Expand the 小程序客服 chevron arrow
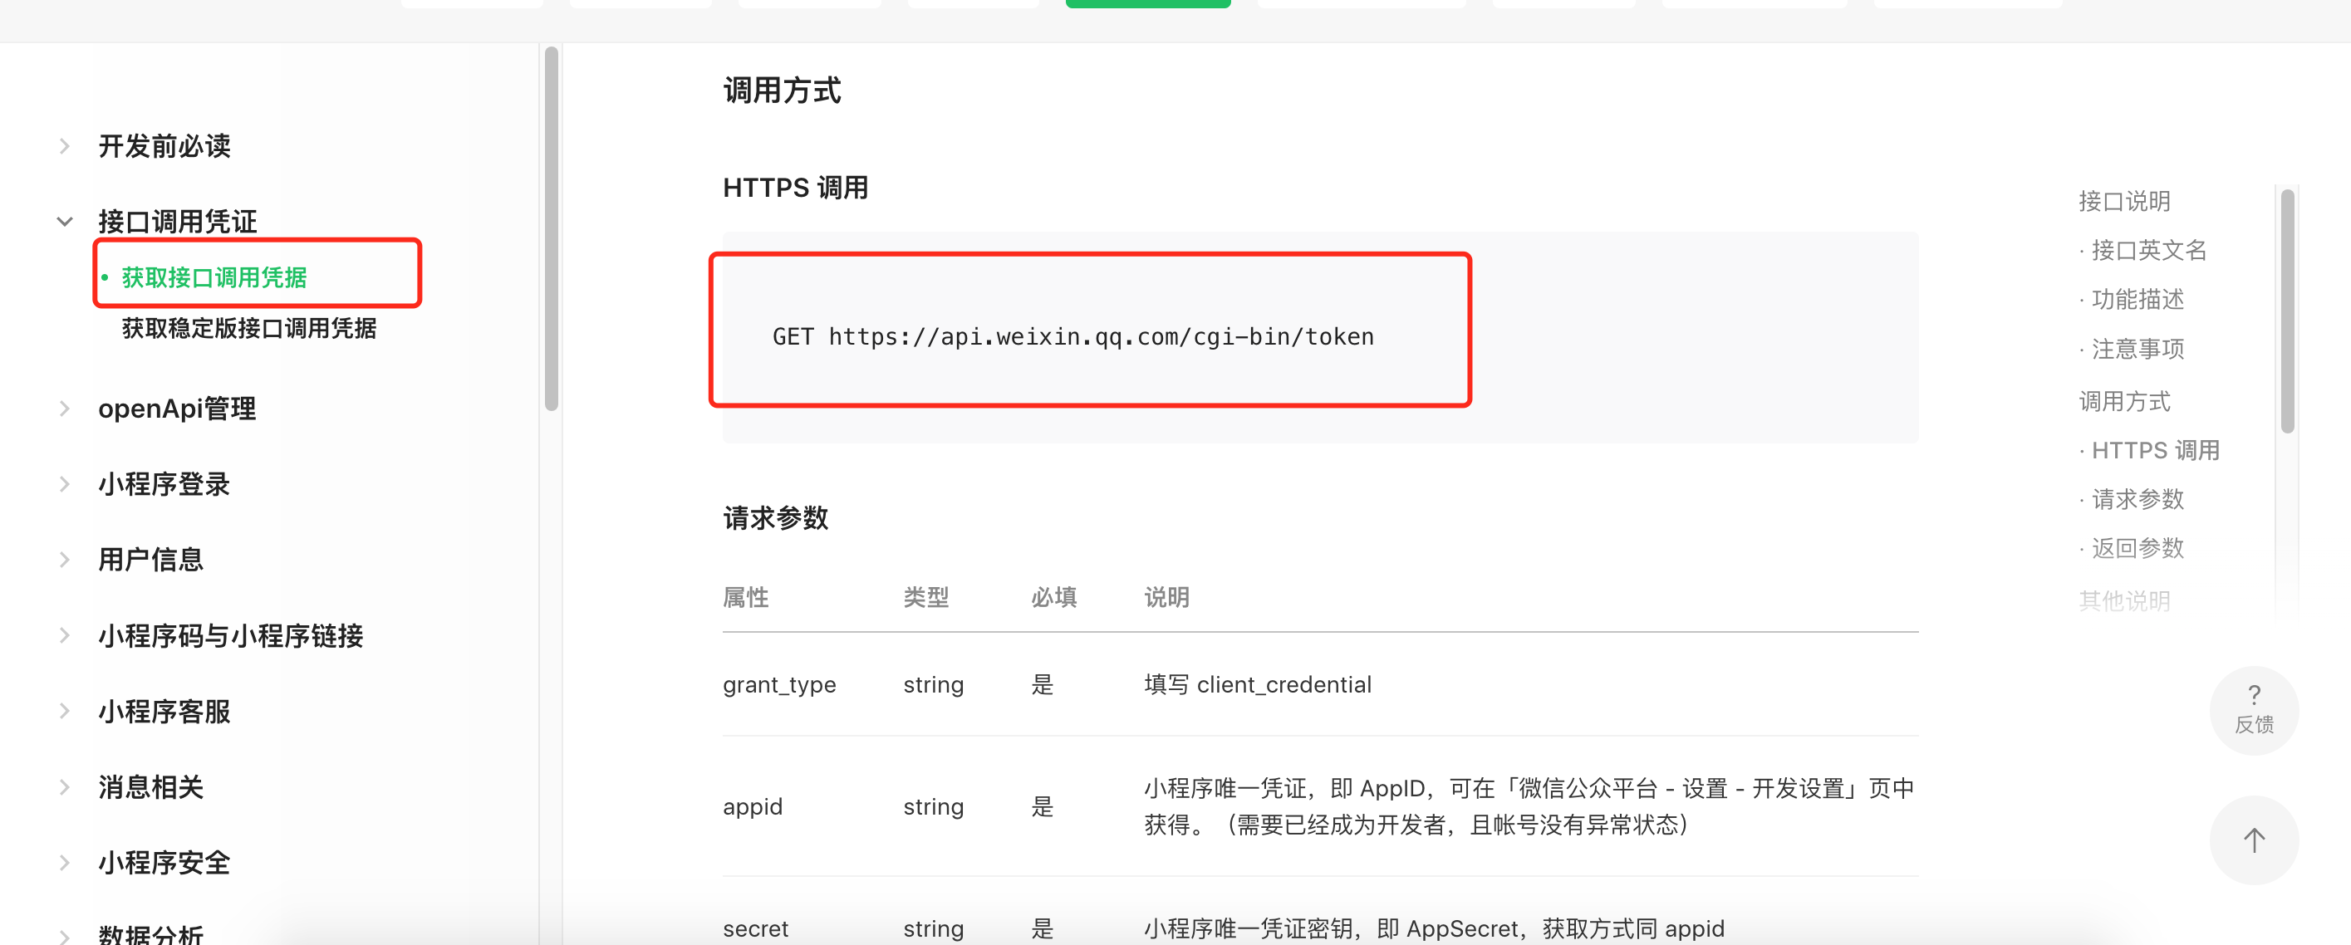This screenshot has height=945, width=2351. pos(65,712)
